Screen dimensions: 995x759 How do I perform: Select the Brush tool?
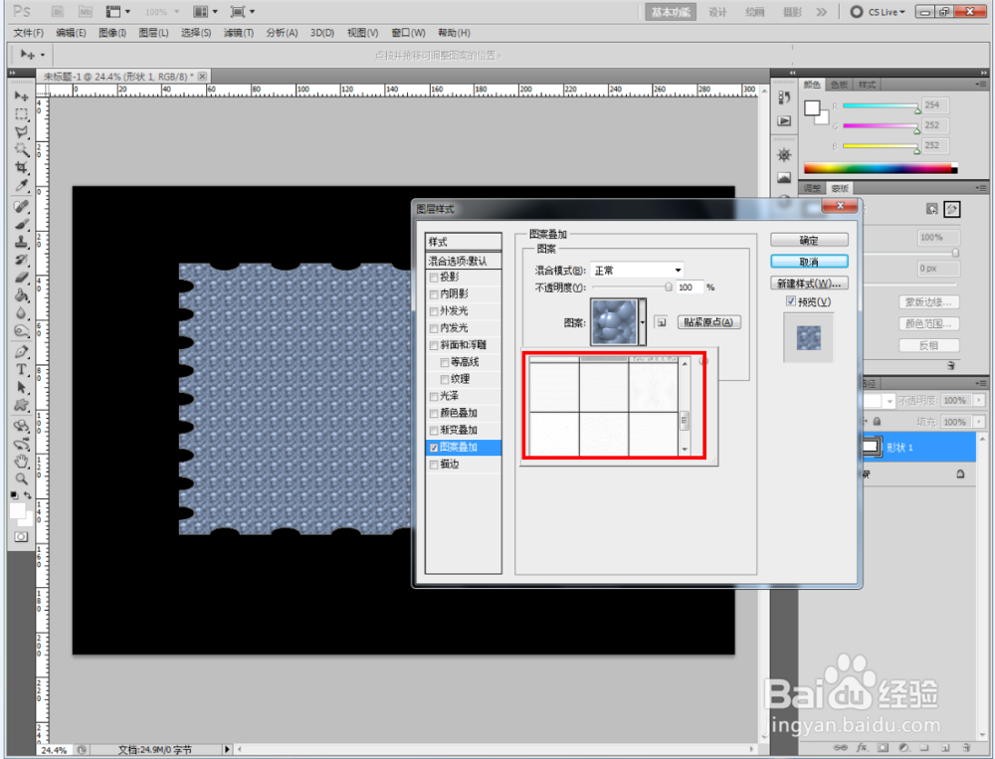(x=22, y=225)
